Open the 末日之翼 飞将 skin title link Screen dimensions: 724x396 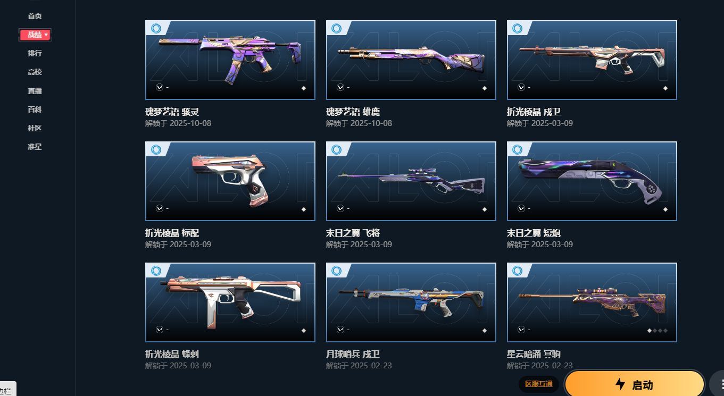[353, 233]
